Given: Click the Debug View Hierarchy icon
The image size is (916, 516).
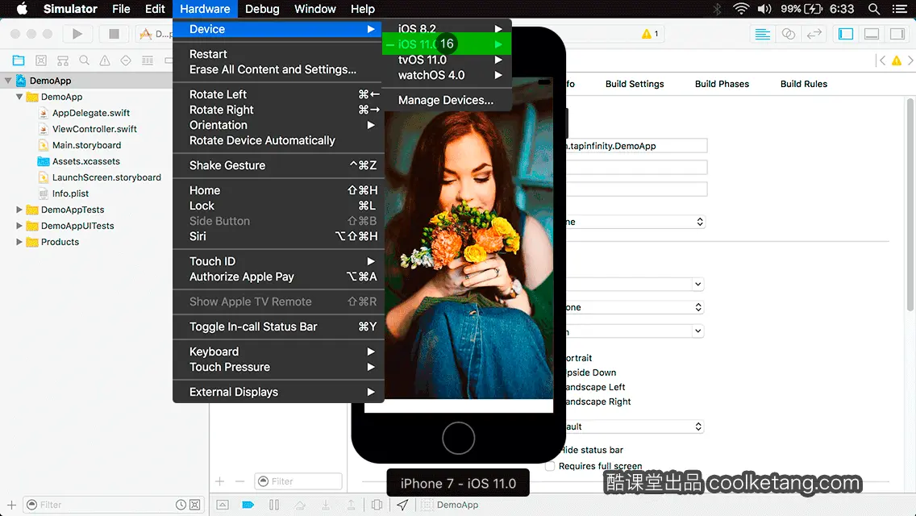Looking at the screenshot, I should pos(377,505).
